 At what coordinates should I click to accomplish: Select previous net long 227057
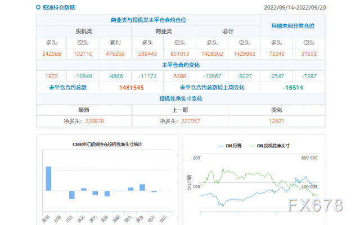tap(191, 121)
